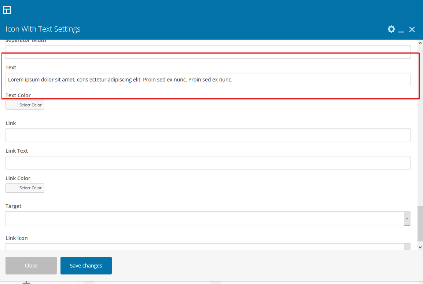This screenshot has width=423, height=284.
Task: Expand the Target dropdown
Action: coord(407,219)
